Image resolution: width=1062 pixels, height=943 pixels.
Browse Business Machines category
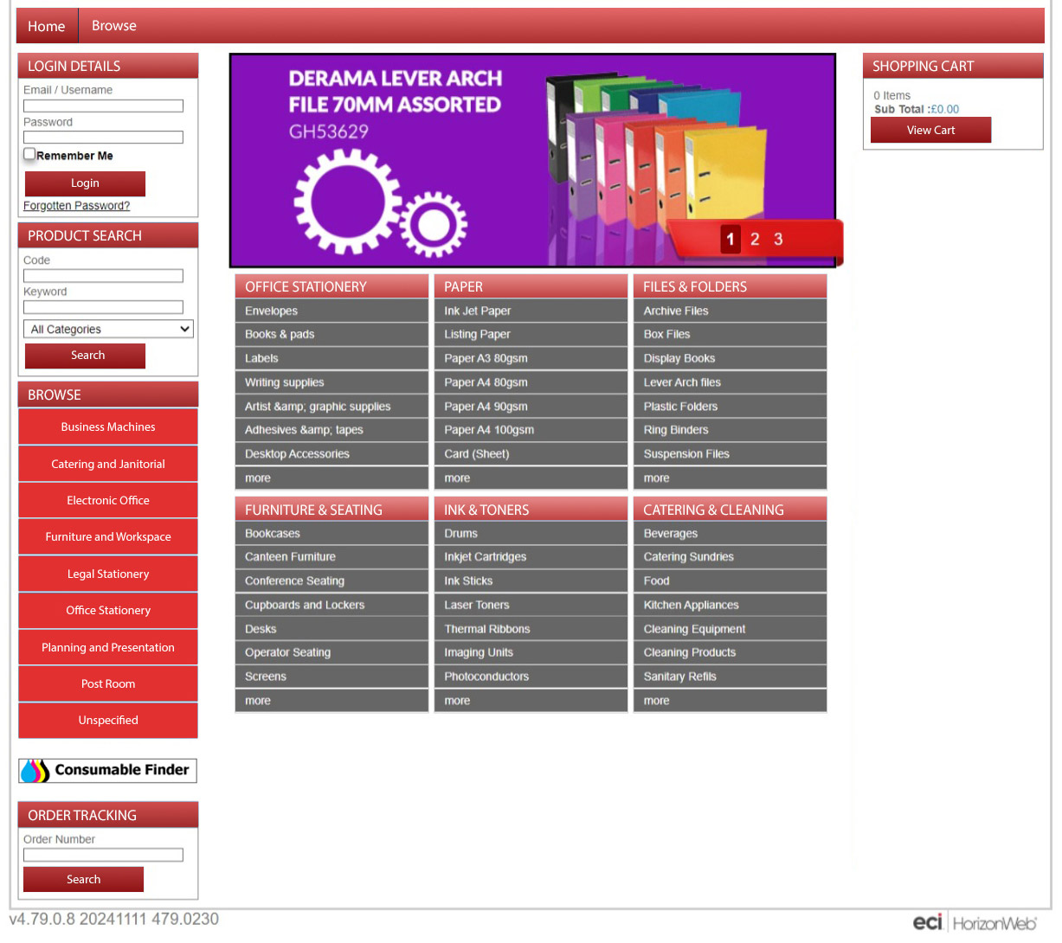(x=108, y=427)
